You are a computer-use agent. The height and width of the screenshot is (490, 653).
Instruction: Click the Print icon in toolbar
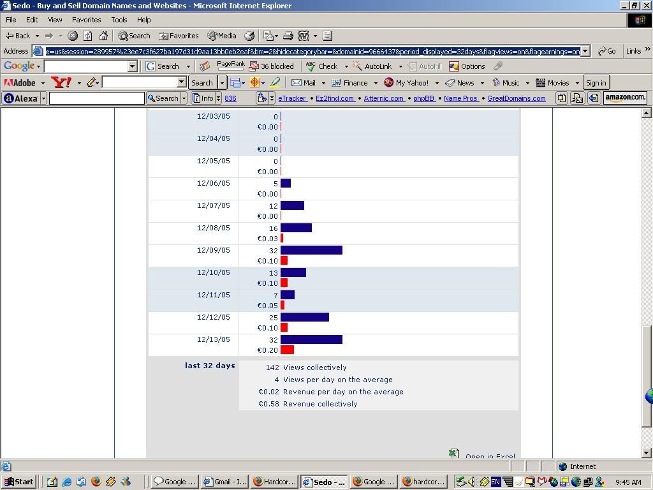point(288,36)
